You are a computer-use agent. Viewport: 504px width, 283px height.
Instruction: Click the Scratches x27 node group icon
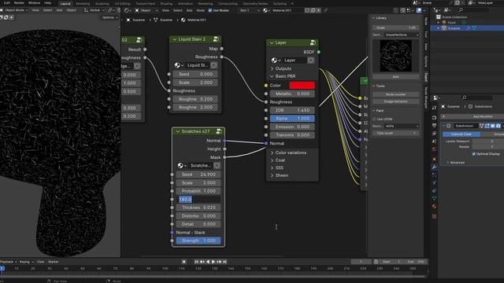coord(219,131)
